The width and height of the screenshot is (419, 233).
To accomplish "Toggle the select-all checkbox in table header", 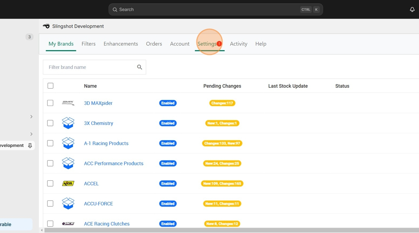I will [50, 86].
